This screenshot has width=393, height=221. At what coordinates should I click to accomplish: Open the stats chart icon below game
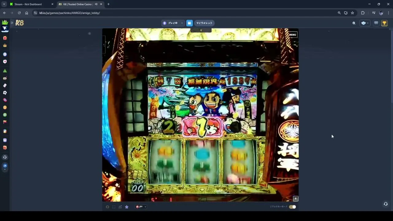120,207
